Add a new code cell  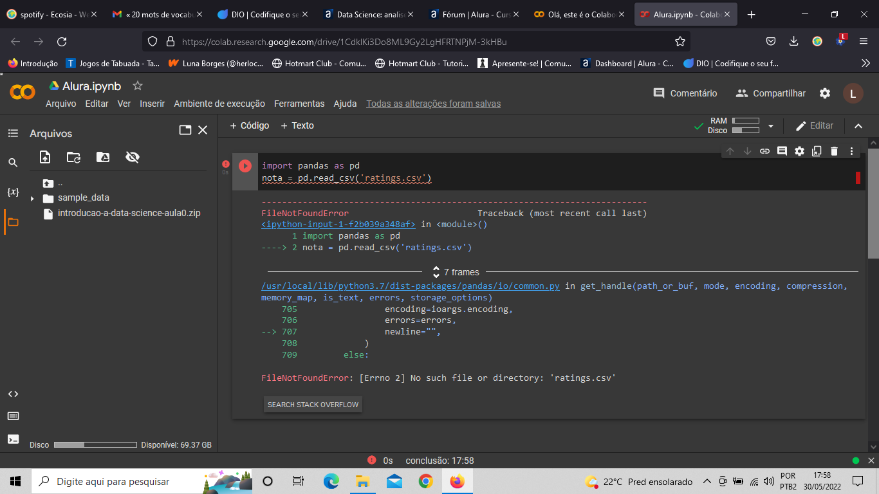[x=250, y=125]
